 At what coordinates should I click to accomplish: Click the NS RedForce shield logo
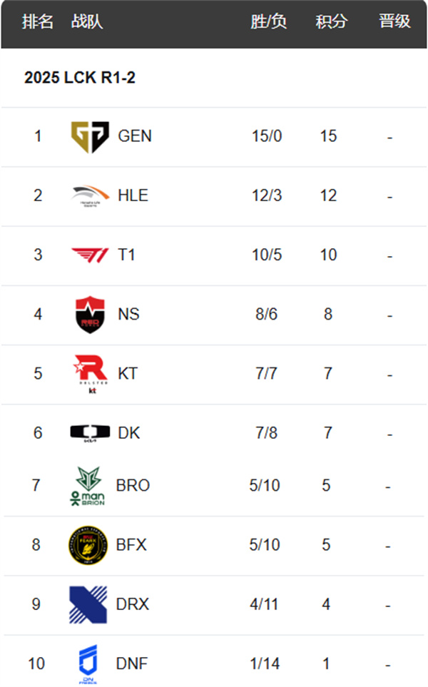coord(90,315)
